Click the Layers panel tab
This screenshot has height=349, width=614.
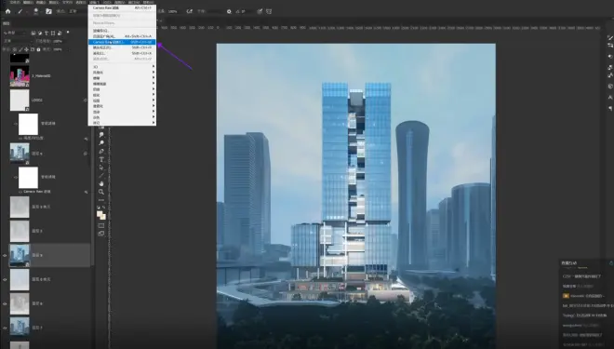7,23
